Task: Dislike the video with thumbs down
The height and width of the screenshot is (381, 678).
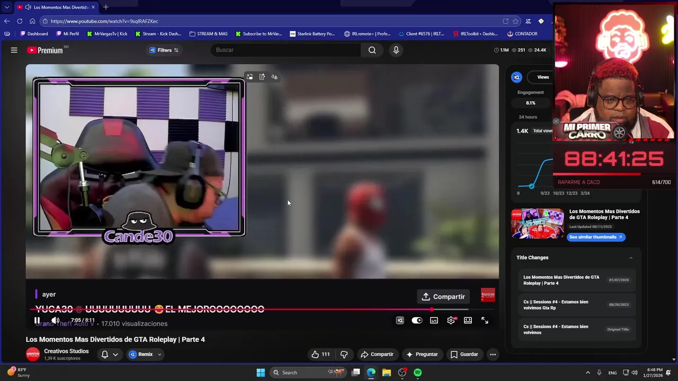Action: click(x=344, y=355)
